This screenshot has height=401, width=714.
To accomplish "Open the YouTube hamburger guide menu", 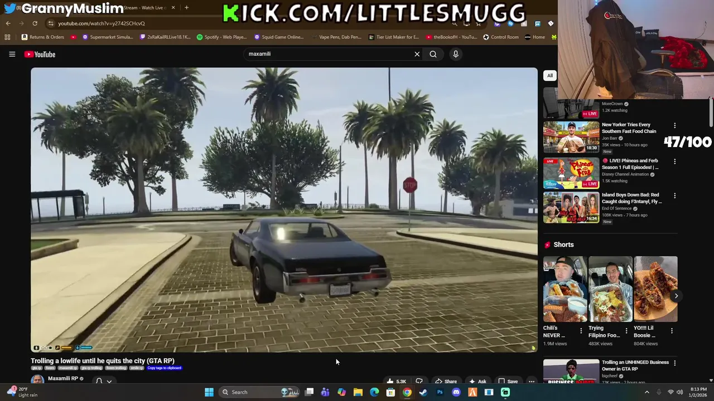I will (12, 54).
